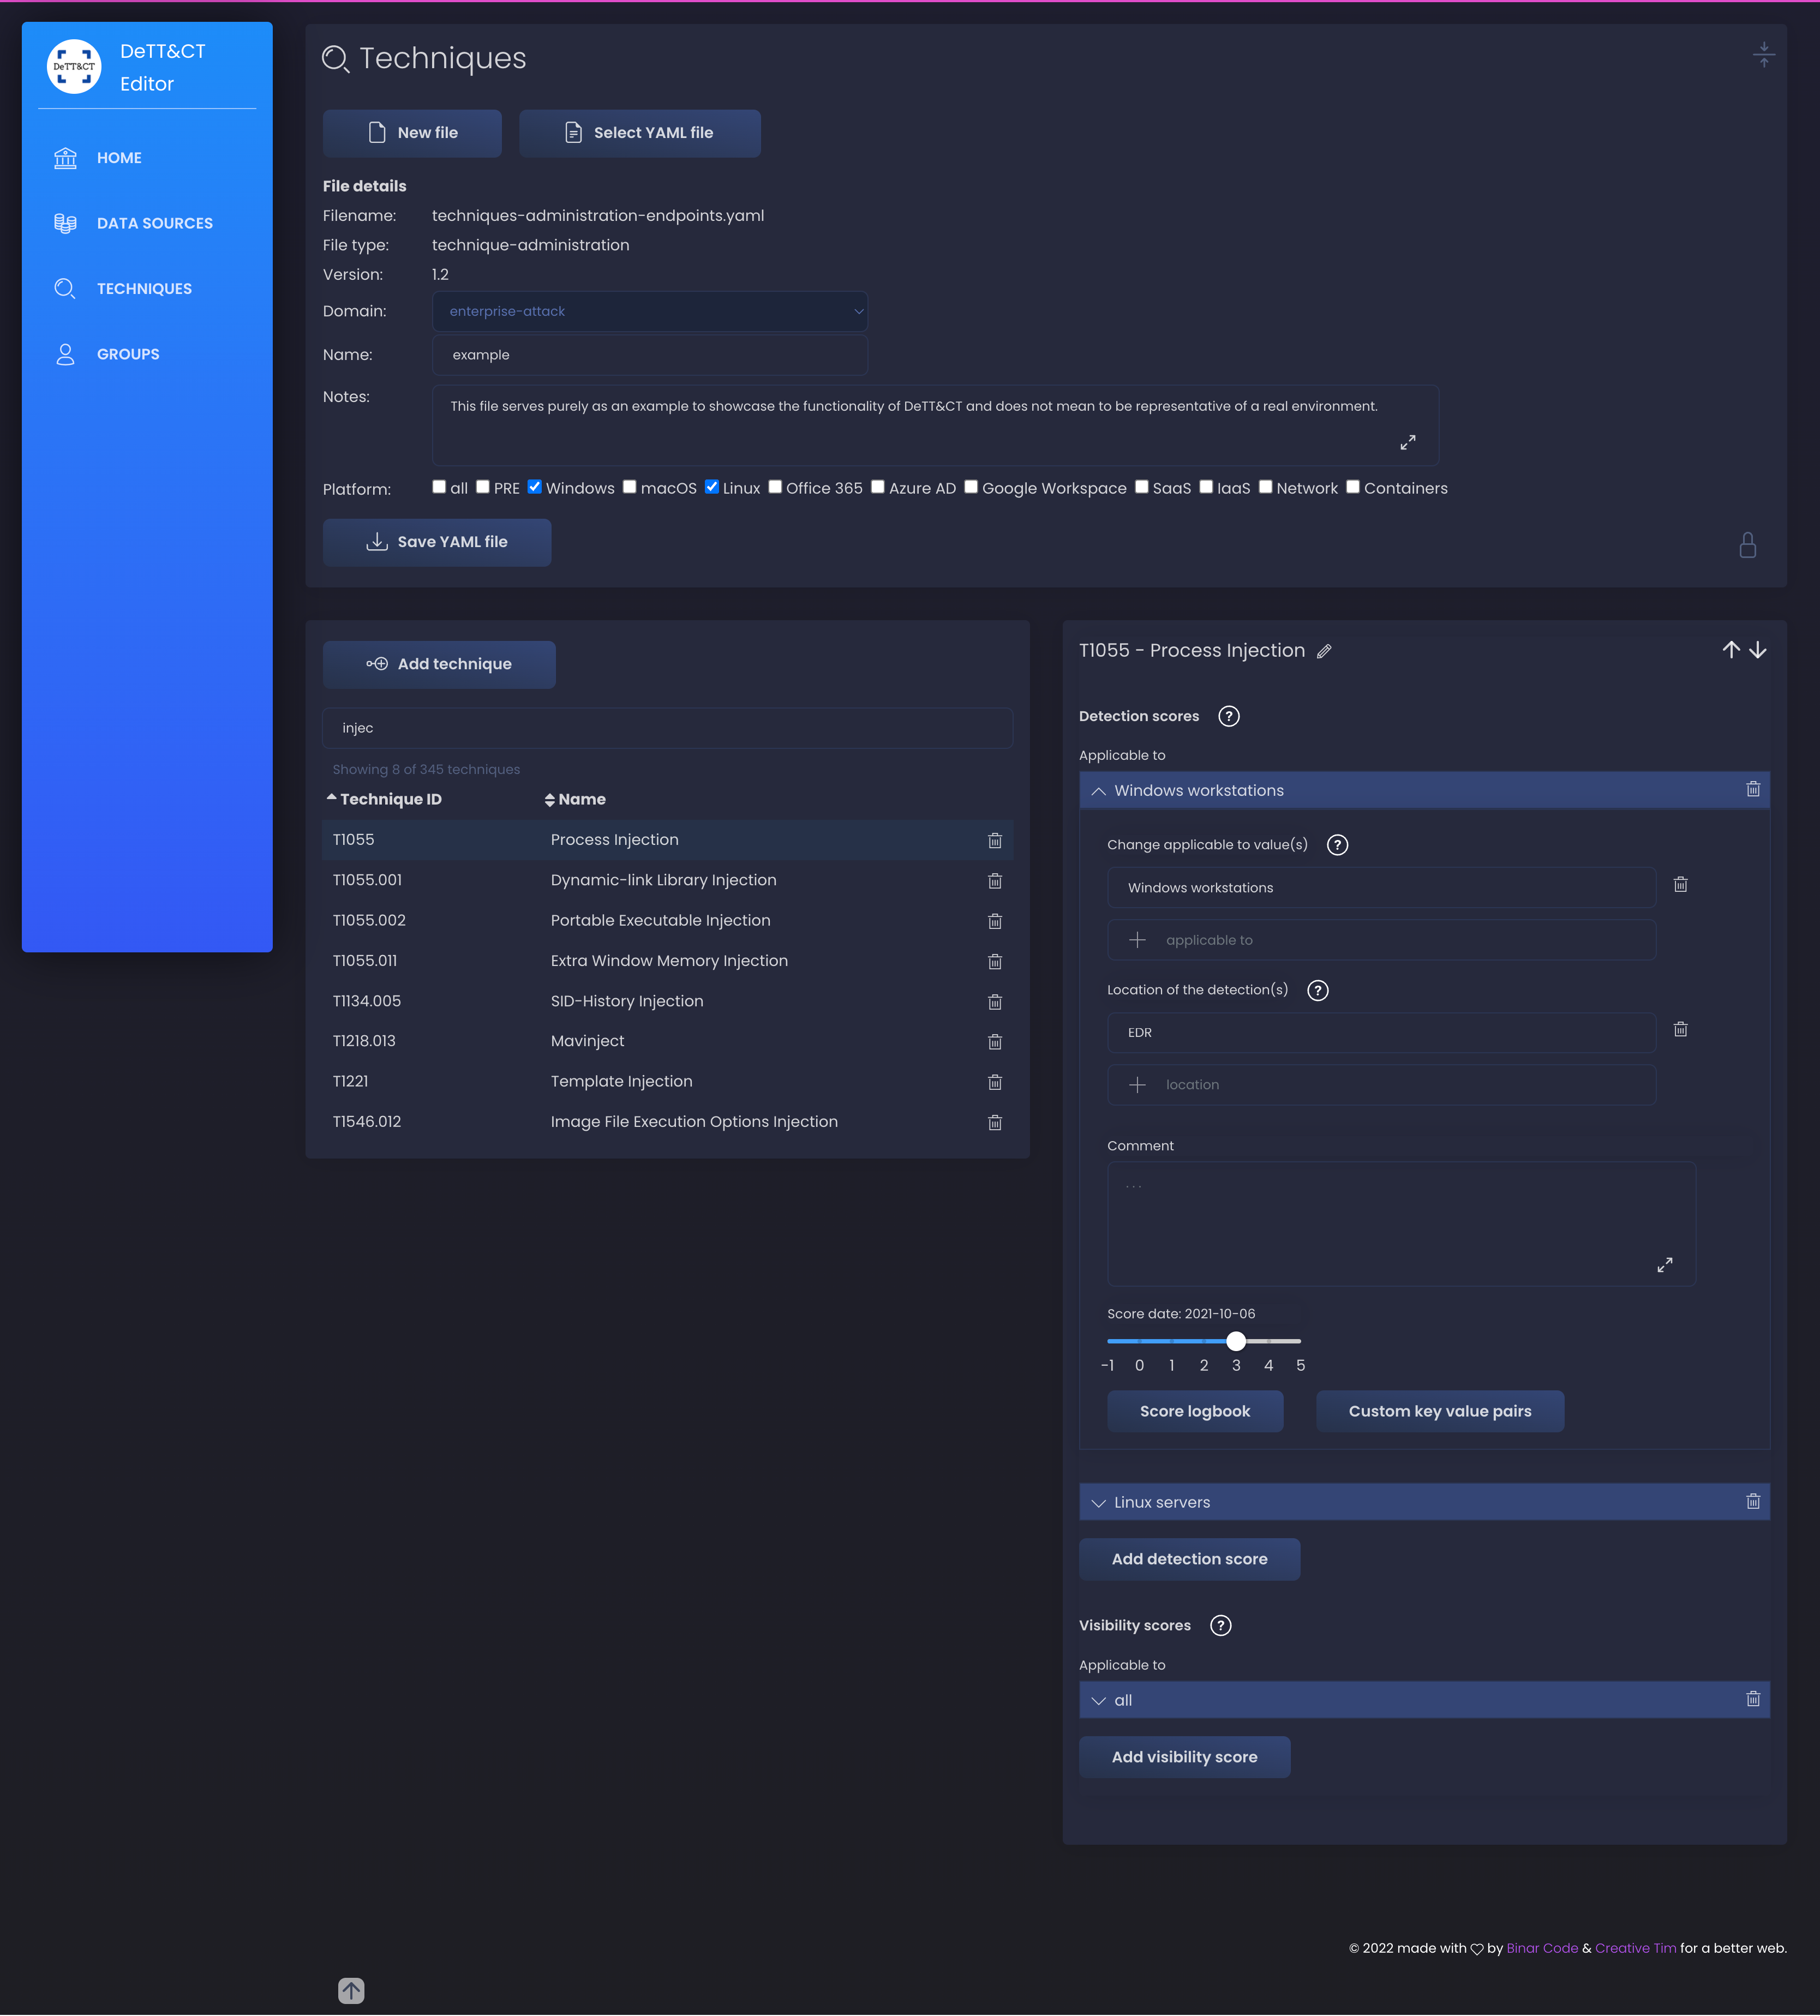Click the Save YAML file button

pyautogui.click(x=437, y=542)
